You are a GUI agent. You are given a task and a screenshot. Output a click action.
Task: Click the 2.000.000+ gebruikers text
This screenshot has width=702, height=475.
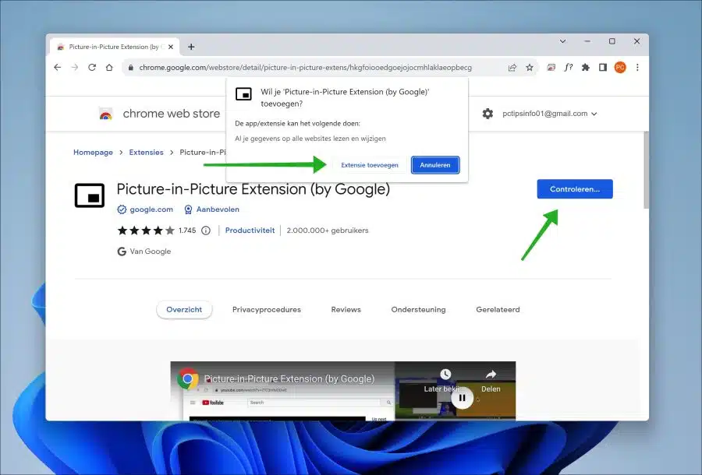[328, 230]
